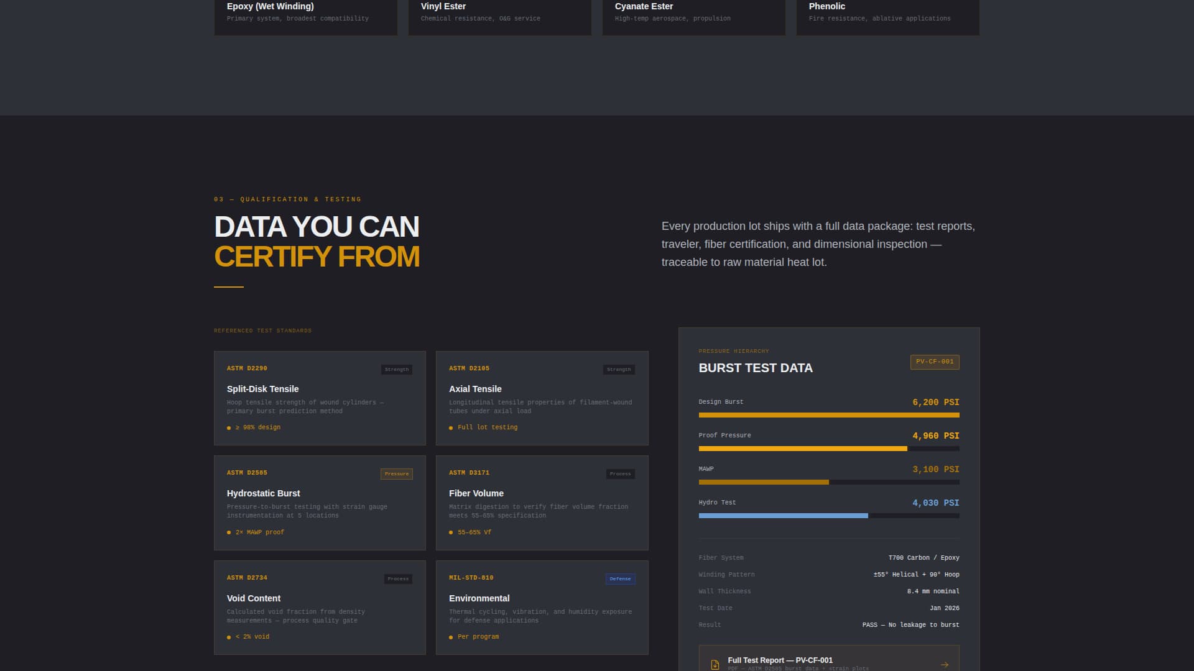The height and width of the screenshot is (671, 1194).
Task: Click the dot icon next to 'Per program'
Action: click(451, 636)
